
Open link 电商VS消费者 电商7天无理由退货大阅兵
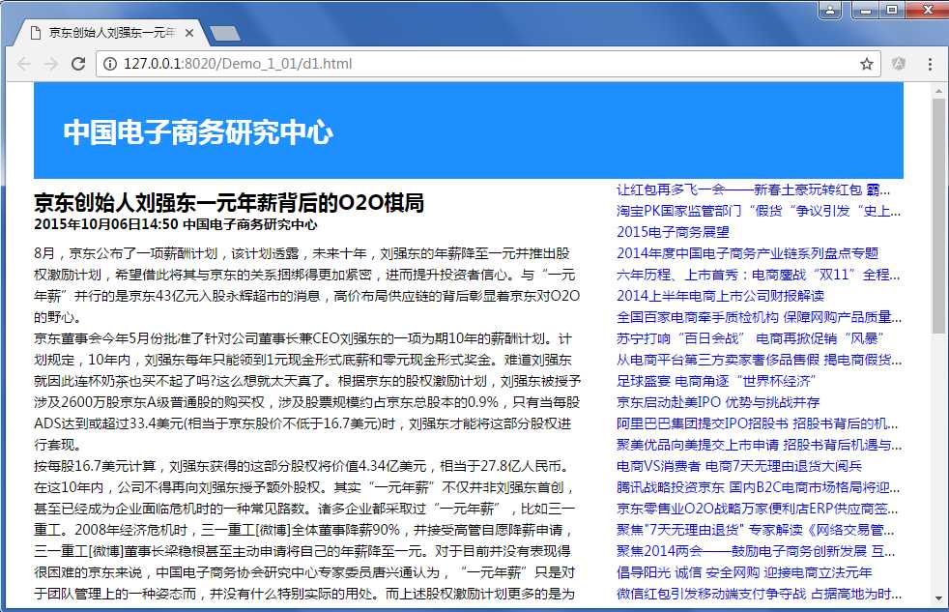tap(739, 466)
